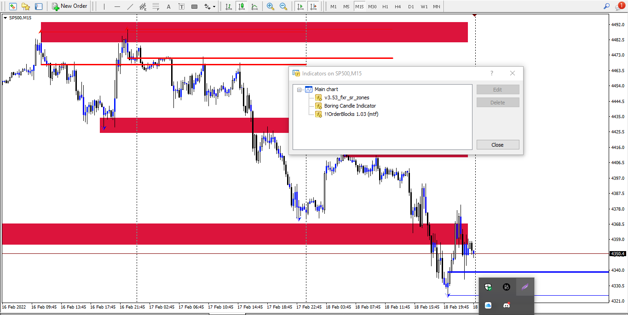The height and width of the screenshot is (315, 628).
Task: Toggle bar chart mode
Action: tap(228, 6)
